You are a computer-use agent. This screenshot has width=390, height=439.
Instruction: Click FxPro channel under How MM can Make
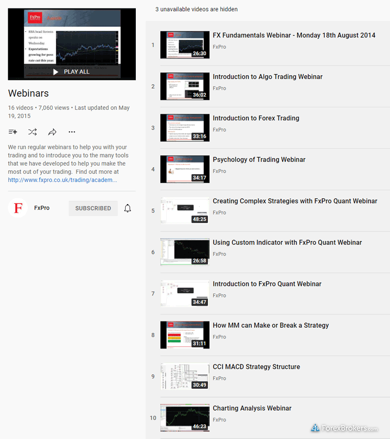click(219, 337)
